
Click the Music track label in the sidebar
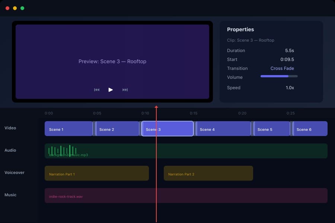[10, 195]
